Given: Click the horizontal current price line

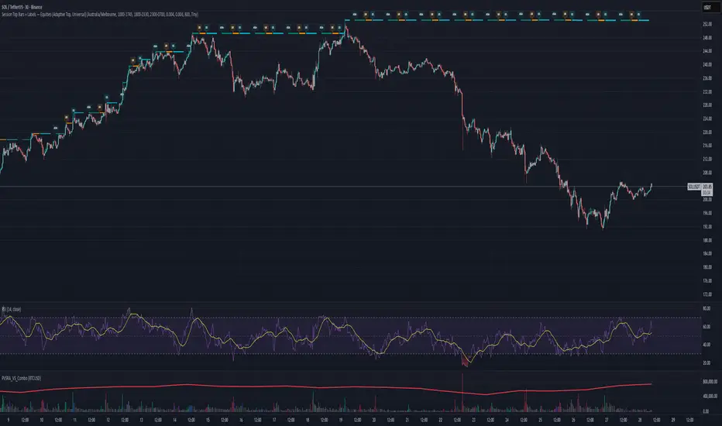Looking at the screenshot, I should tap(310, 187).
